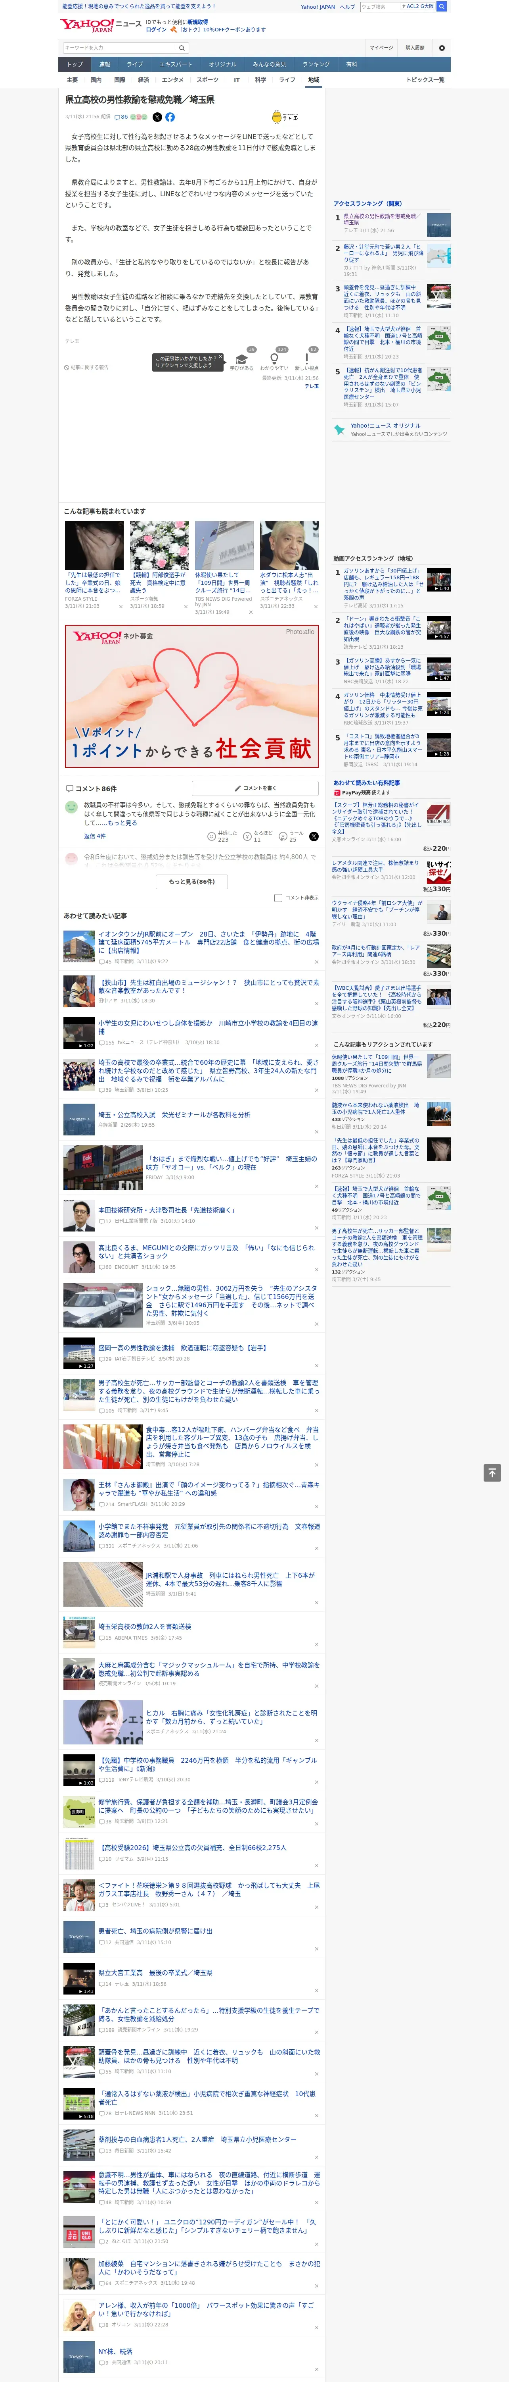Click the ログイン link
Image resolution: width=509 pixels, height=2382 pixels.
156,30
